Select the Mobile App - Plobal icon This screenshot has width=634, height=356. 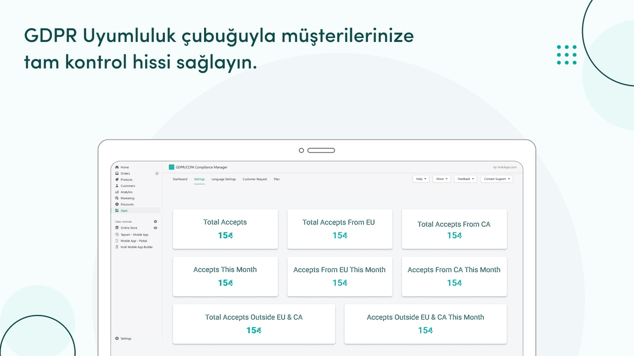pyautogui.click(x=117, y=241)
